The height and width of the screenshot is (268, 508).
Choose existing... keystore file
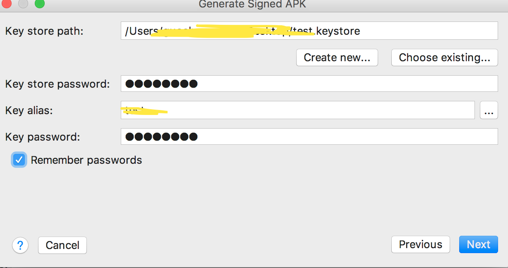444,57
